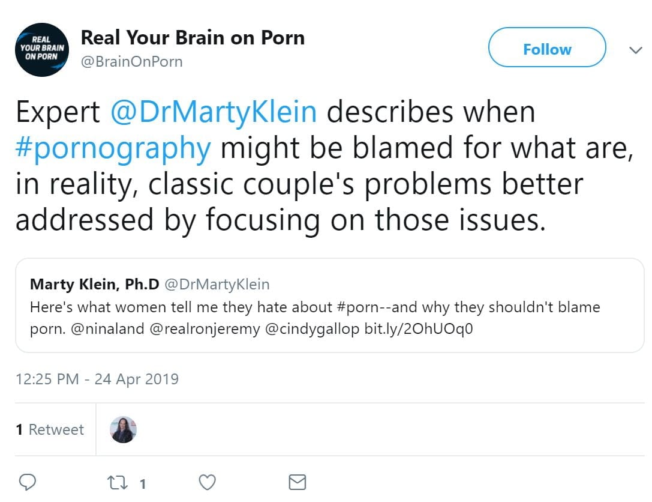Screen dimensions: 652x502
Task: Click the @BrainOnPorn handle
Action: (131, 61)
